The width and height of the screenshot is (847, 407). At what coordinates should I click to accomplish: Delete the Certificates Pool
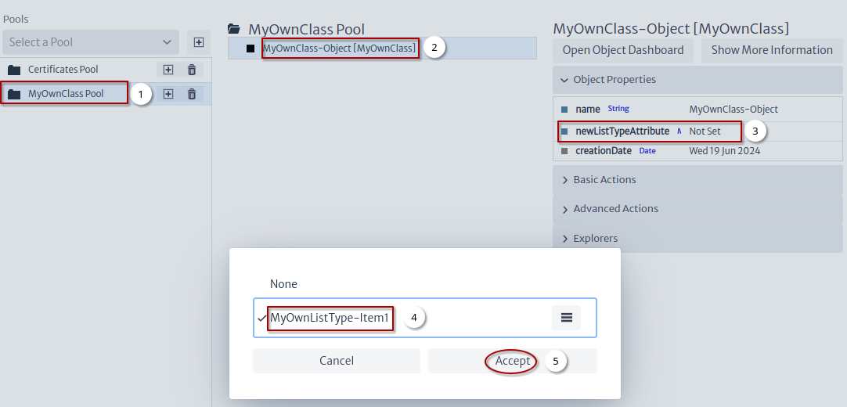[191, 70]
